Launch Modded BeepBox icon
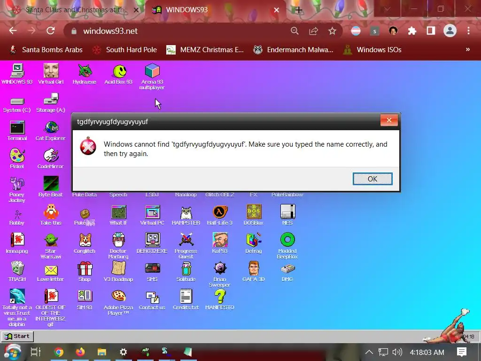 287,246
